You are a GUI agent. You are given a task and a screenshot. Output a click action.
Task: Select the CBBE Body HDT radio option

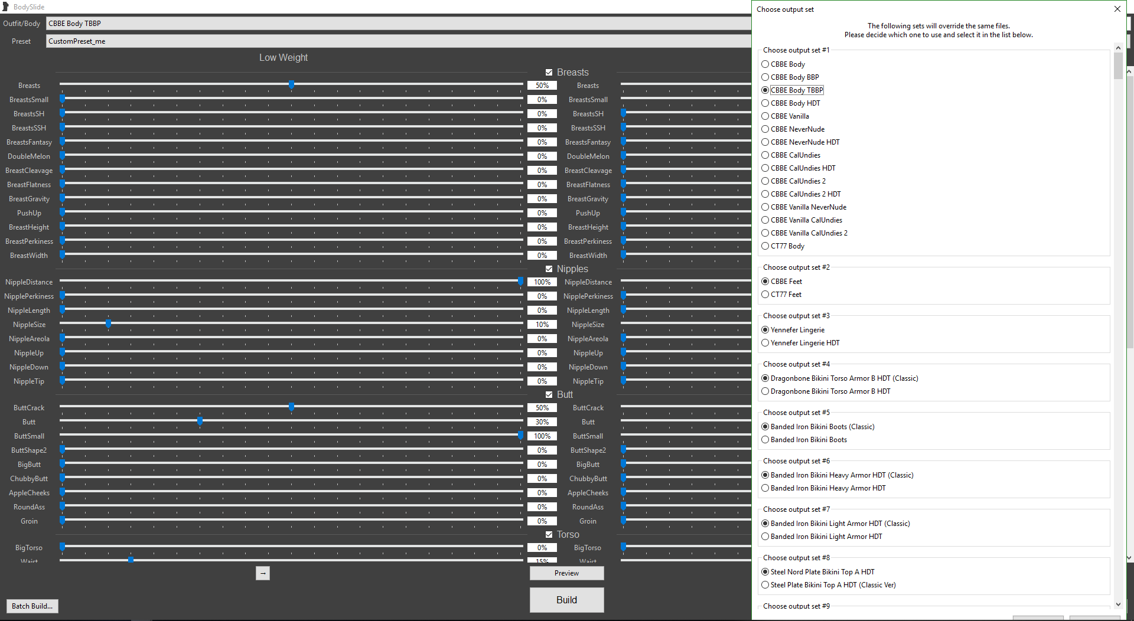765,103
